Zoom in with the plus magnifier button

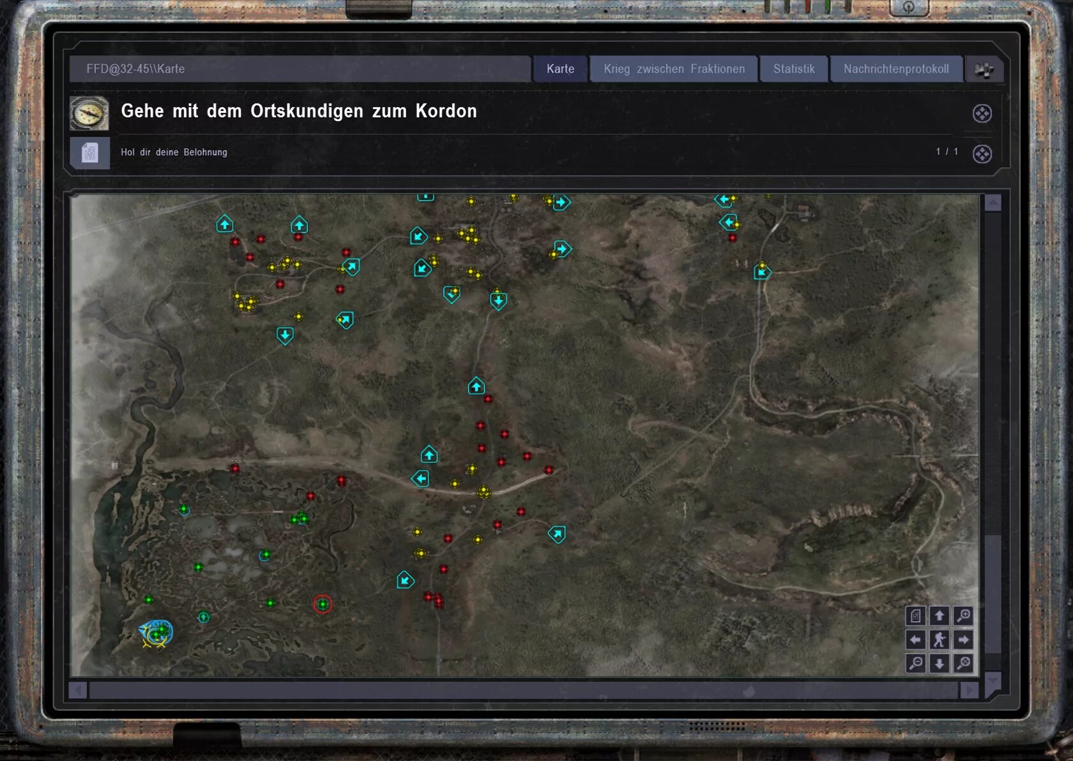point(963,616)
